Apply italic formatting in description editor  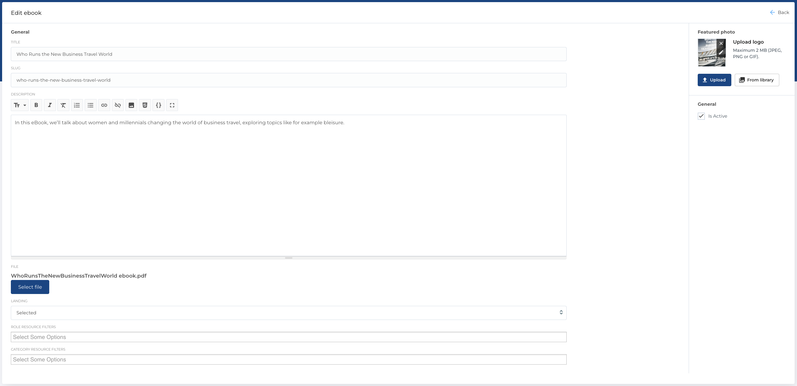tap(50, 105)
